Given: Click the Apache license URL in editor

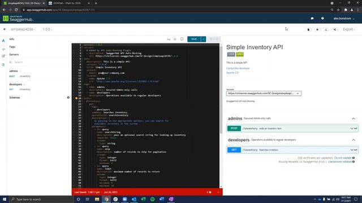Looking at the screenshot, I should pos(127,81).
